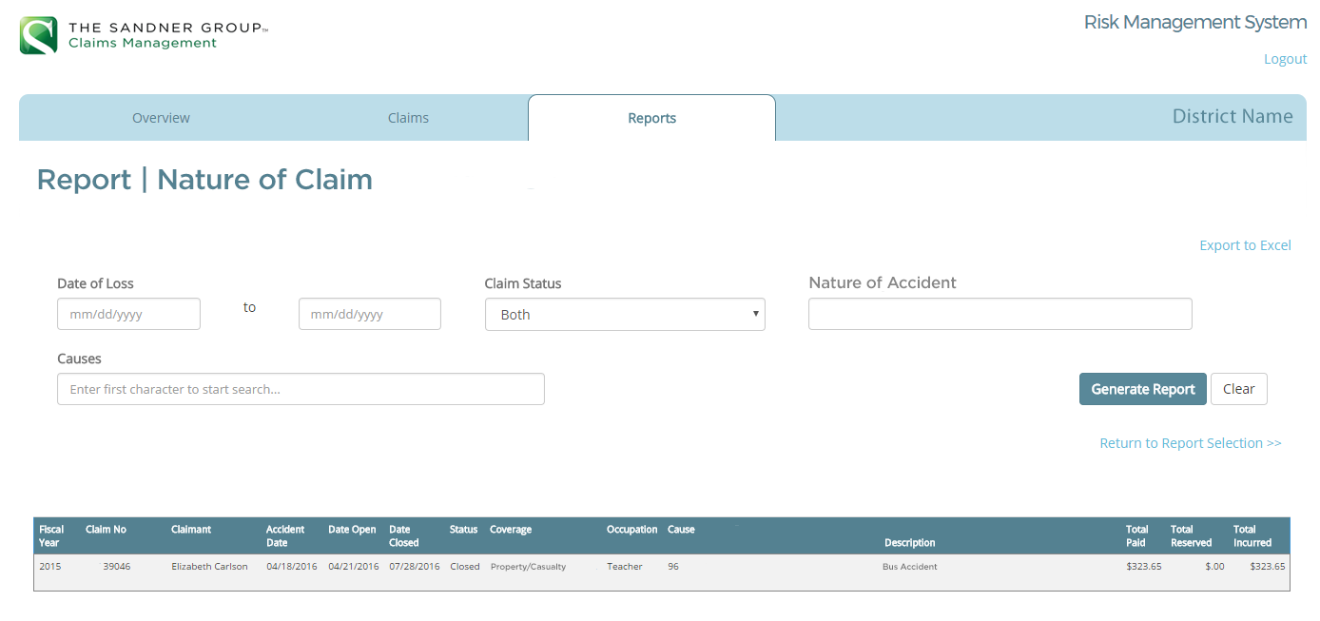Focus the Causes search field
Image resolution: width=1320 pixels, height=621 pixels.
[x=301, y=389]
